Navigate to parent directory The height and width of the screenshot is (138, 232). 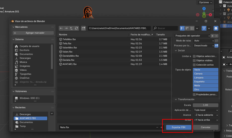pos(71,28)
